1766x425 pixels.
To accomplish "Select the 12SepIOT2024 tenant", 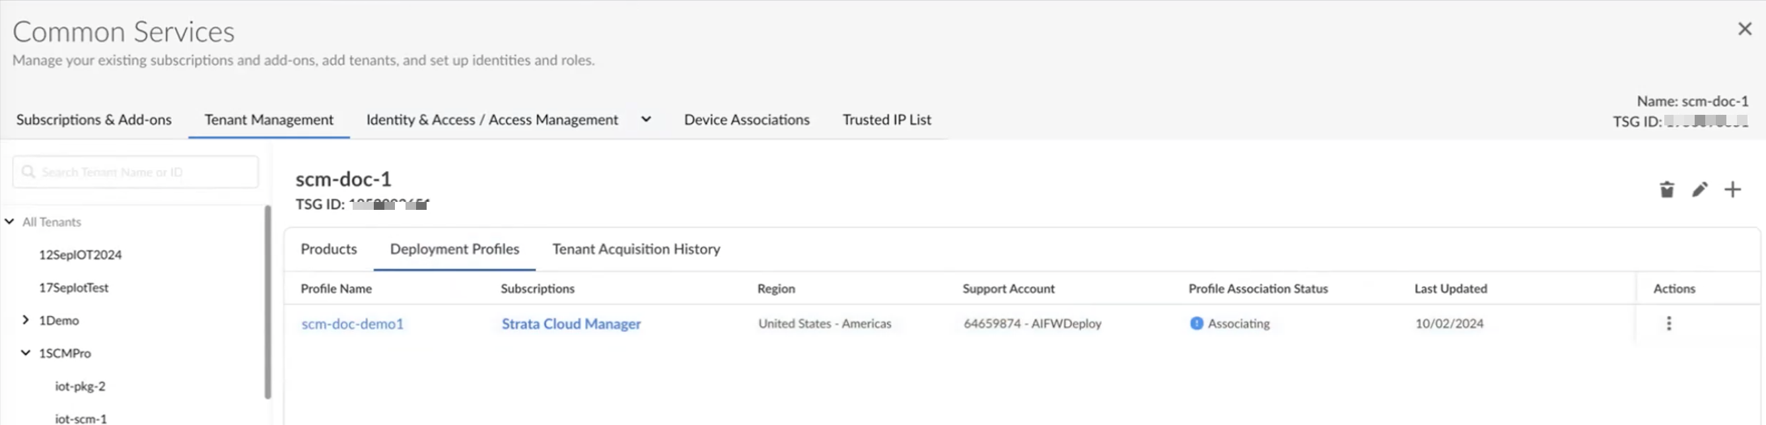I will point(80,255).
